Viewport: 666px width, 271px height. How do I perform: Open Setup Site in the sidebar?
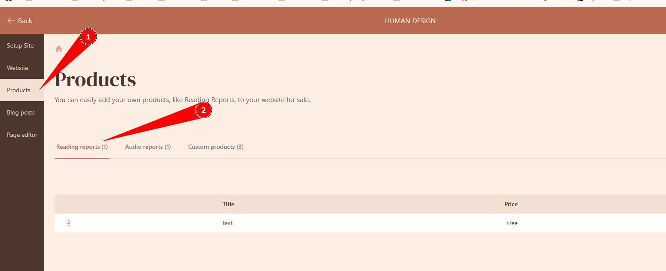click(20, 45)
